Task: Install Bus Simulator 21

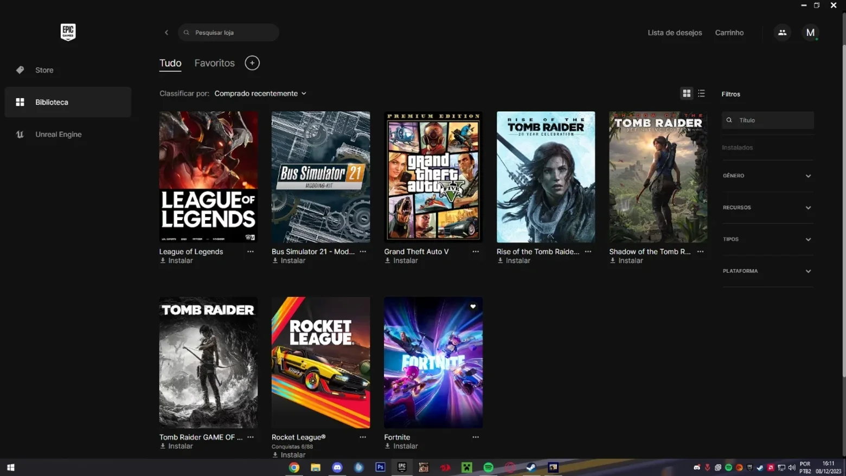Action: 289,261
